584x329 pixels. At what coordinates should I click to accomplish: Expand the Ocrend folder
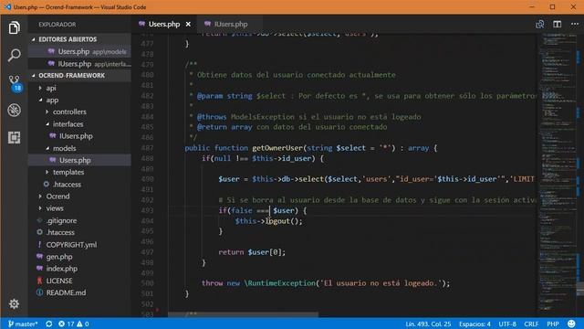click(x=79, y=196)
